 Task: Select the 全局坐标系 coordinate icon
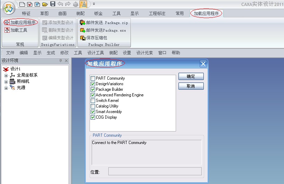(x=12, y=75)
